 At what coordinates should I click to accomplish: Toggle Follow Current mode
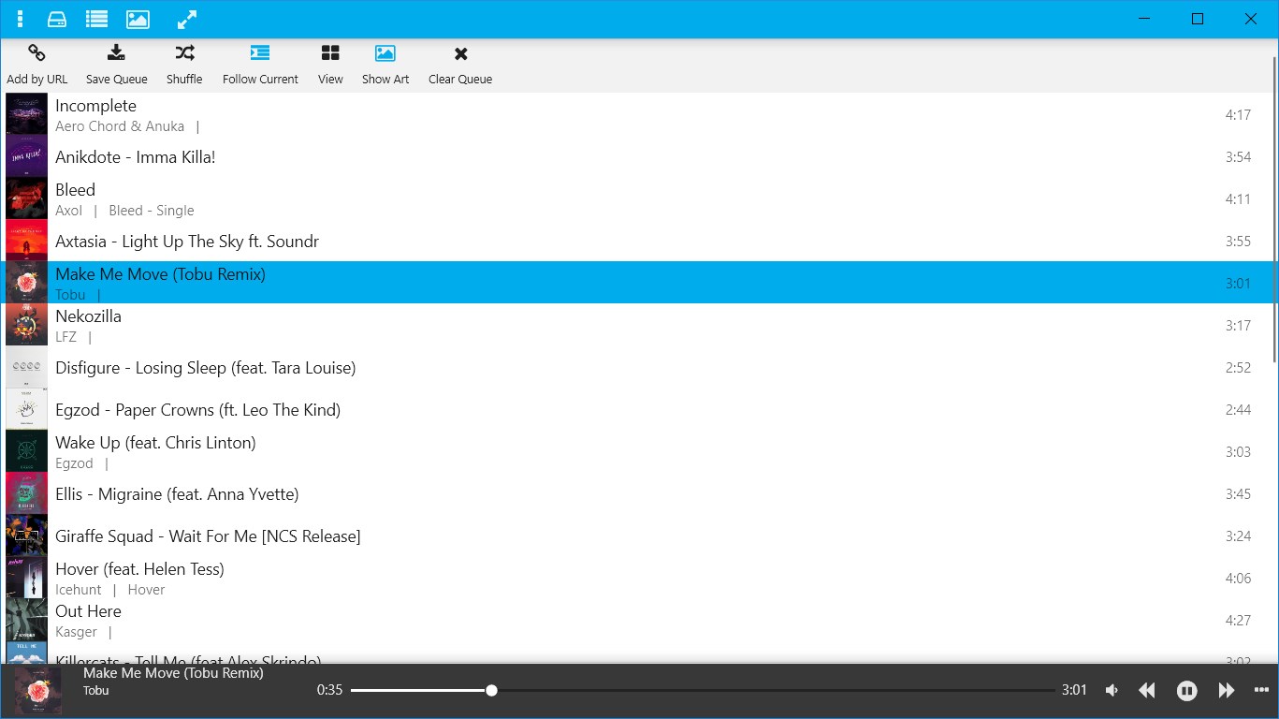(260, 63)
